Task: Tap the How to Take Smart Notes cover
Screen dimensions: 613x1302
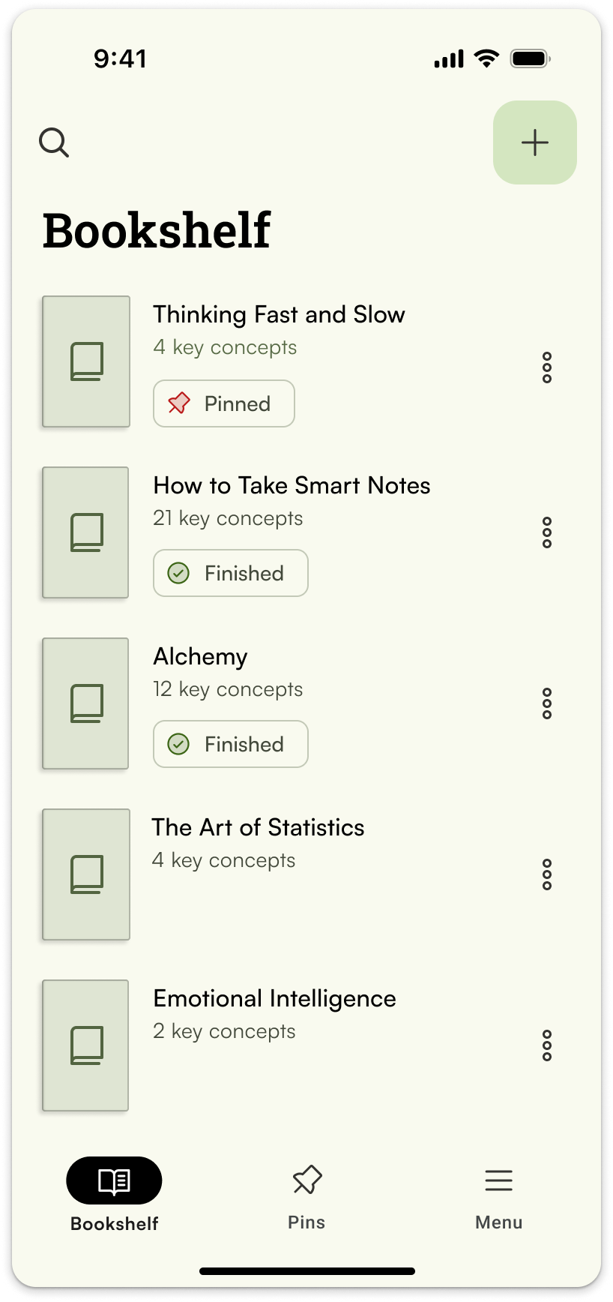Action: click(x=86, y=532)
